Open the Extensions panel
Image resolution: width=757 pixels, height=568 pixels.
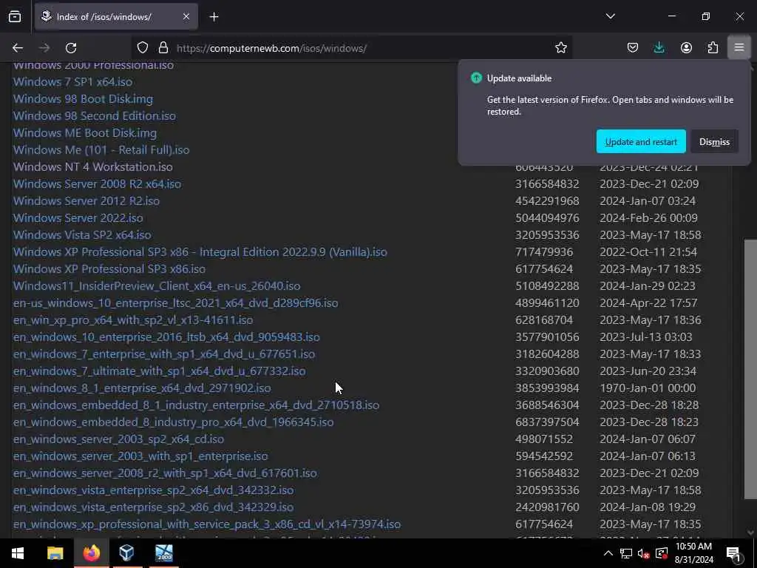coord(713,48)
